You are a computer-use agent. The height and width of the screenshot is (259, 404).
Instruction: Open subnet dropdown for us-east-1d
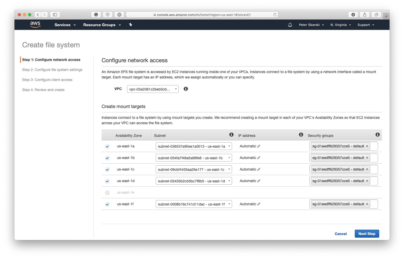coord(194,181)
